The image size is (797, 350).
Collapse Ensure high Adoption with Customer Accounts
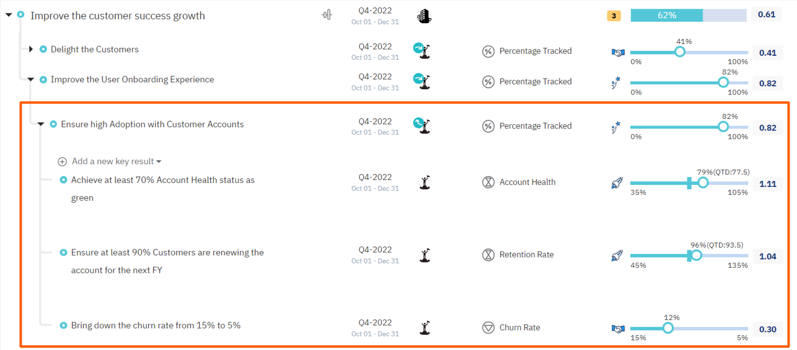pos(41,124)
